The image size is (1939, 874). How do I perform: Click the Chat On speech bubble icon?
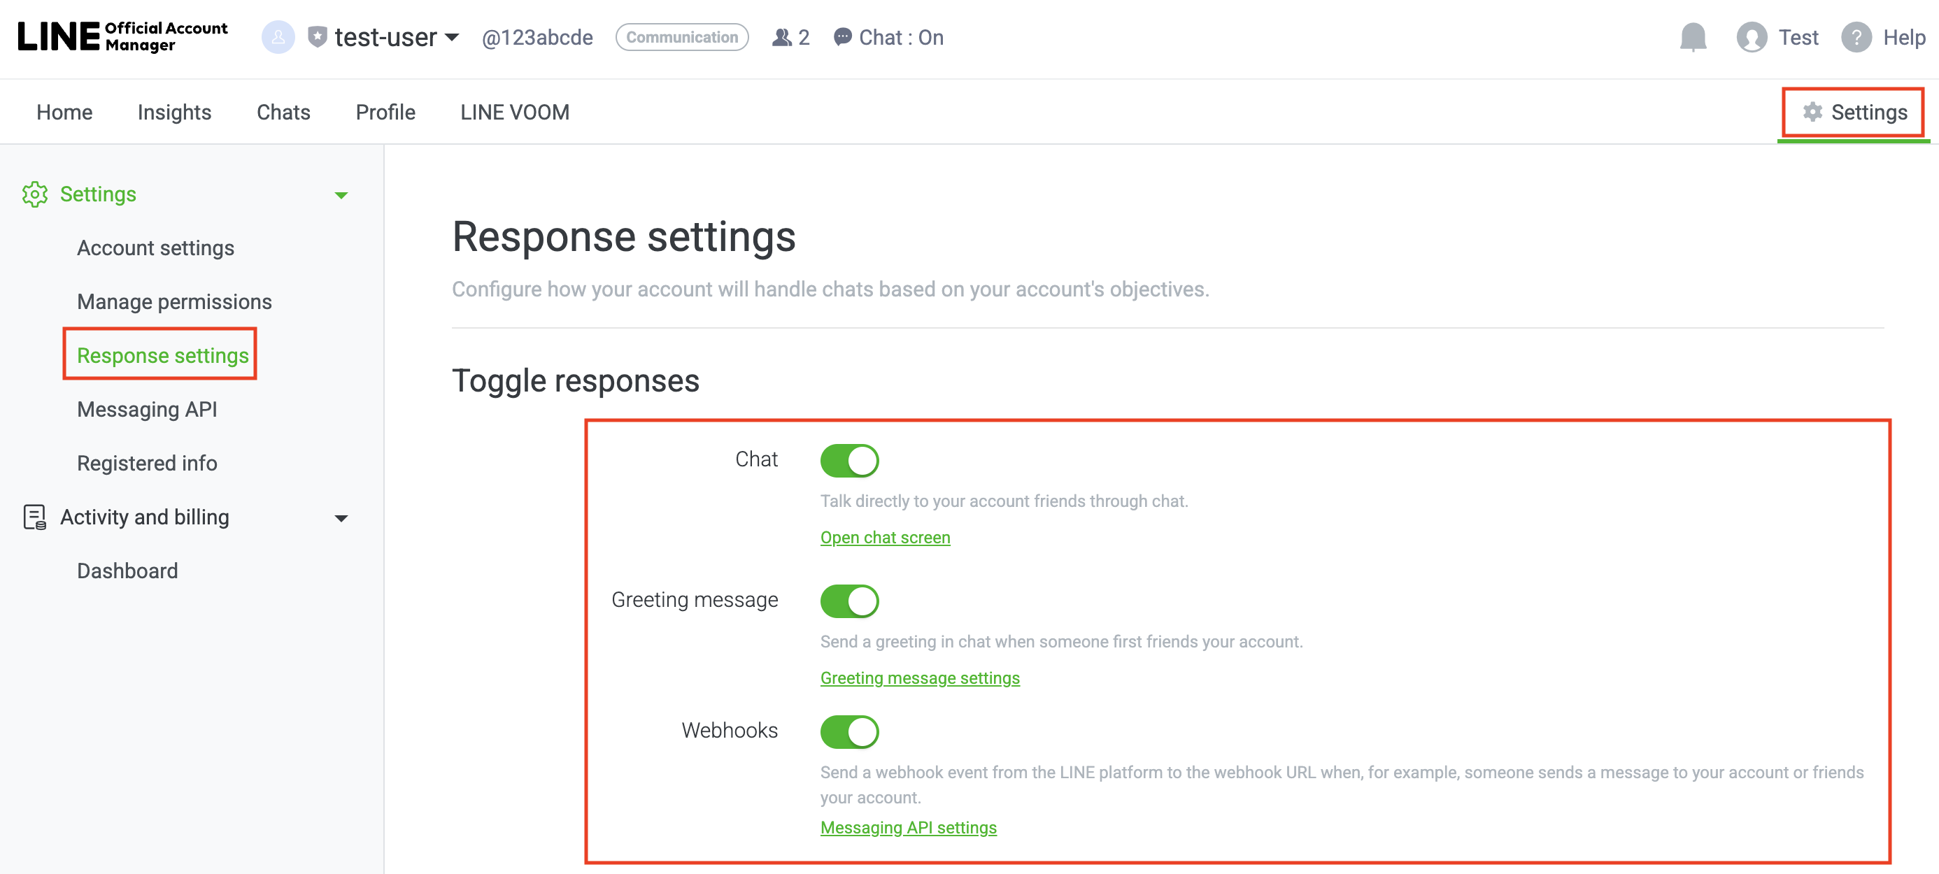[x=842, y=37]
